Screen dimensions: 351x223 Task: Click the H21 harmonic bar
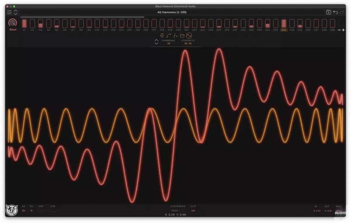pos(186,23)
